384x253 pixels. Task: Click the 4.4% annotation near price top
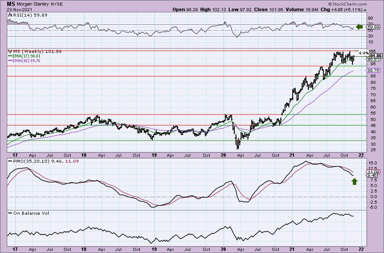point(364,53)
